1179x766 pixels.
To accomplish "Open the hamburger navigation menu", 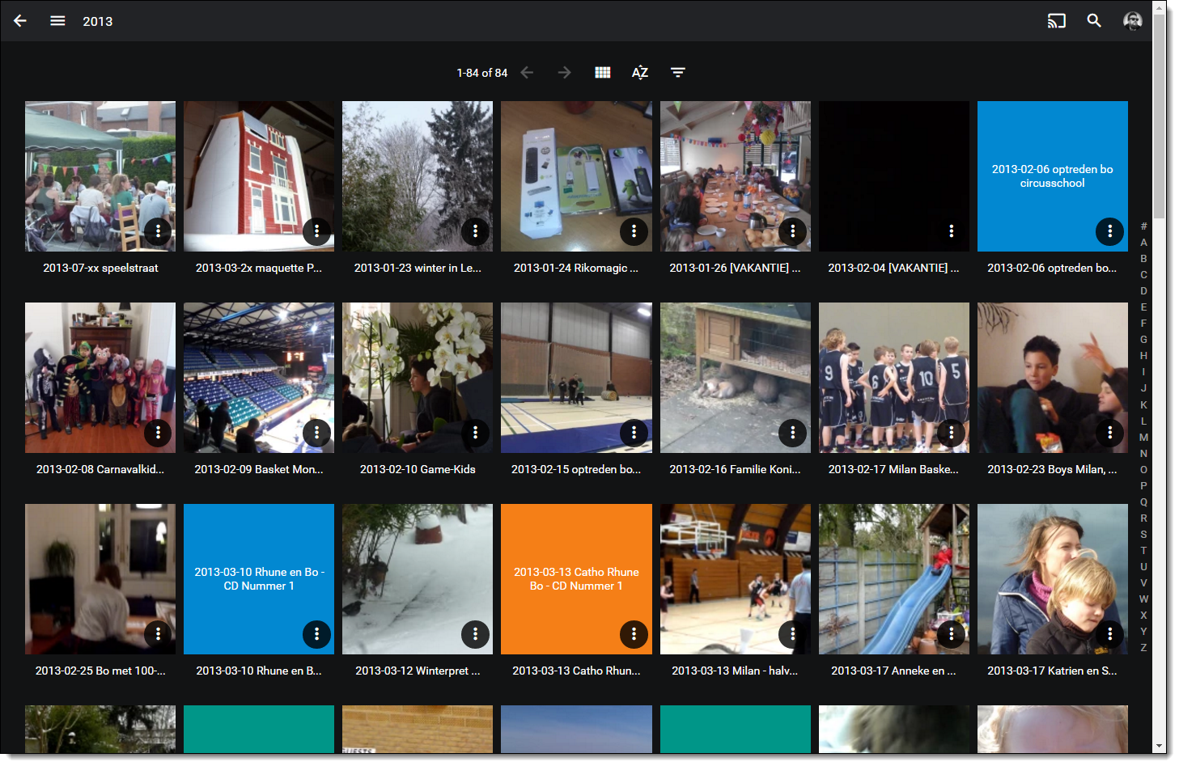I will click(57, 21).
